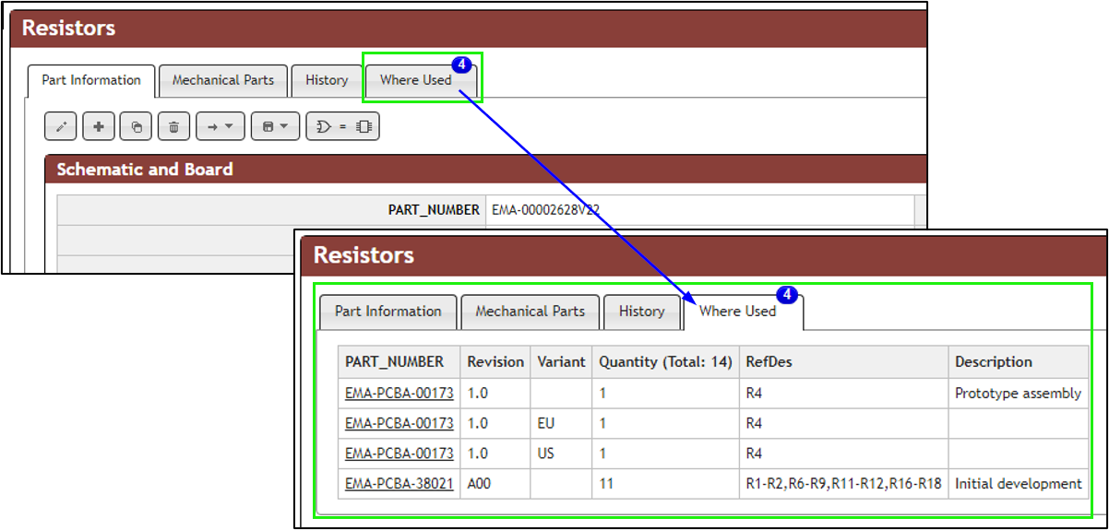Open EMA-PCBA-00173 link for the EU variant
This screenshot has width=1109, height=530.
[399, 424]
